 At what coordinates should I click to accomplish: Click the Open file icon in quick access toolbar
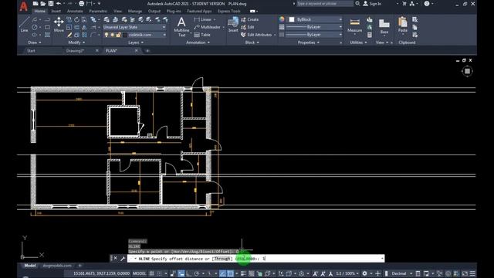point(43,3)
